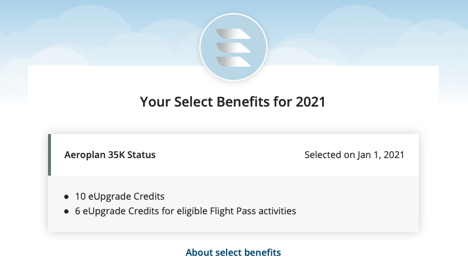
Task: Click the dark accent bar on status card
Action: click(50, 155)
